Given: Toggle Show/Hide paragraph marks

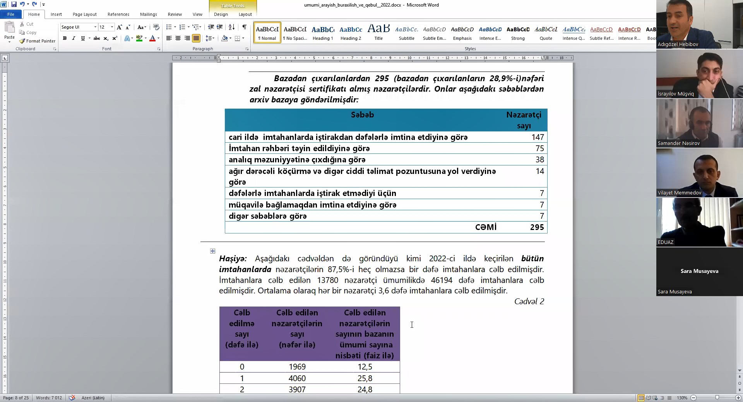Looking at the screenshot, I should click(x=244, y=27).
